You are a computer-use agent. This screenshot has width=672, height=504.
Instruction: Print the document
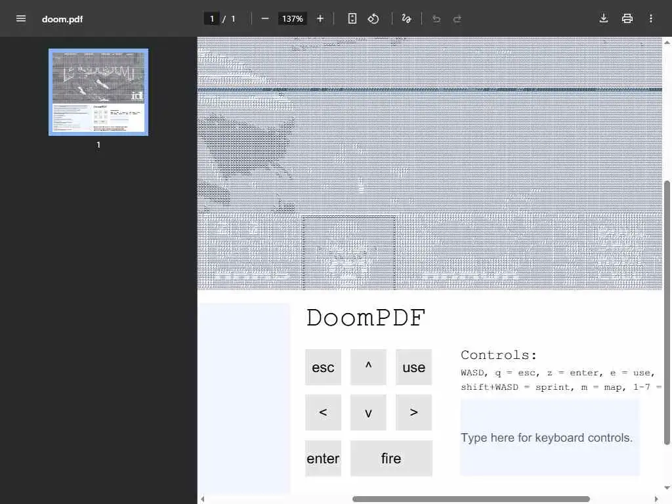pos(627,18)
